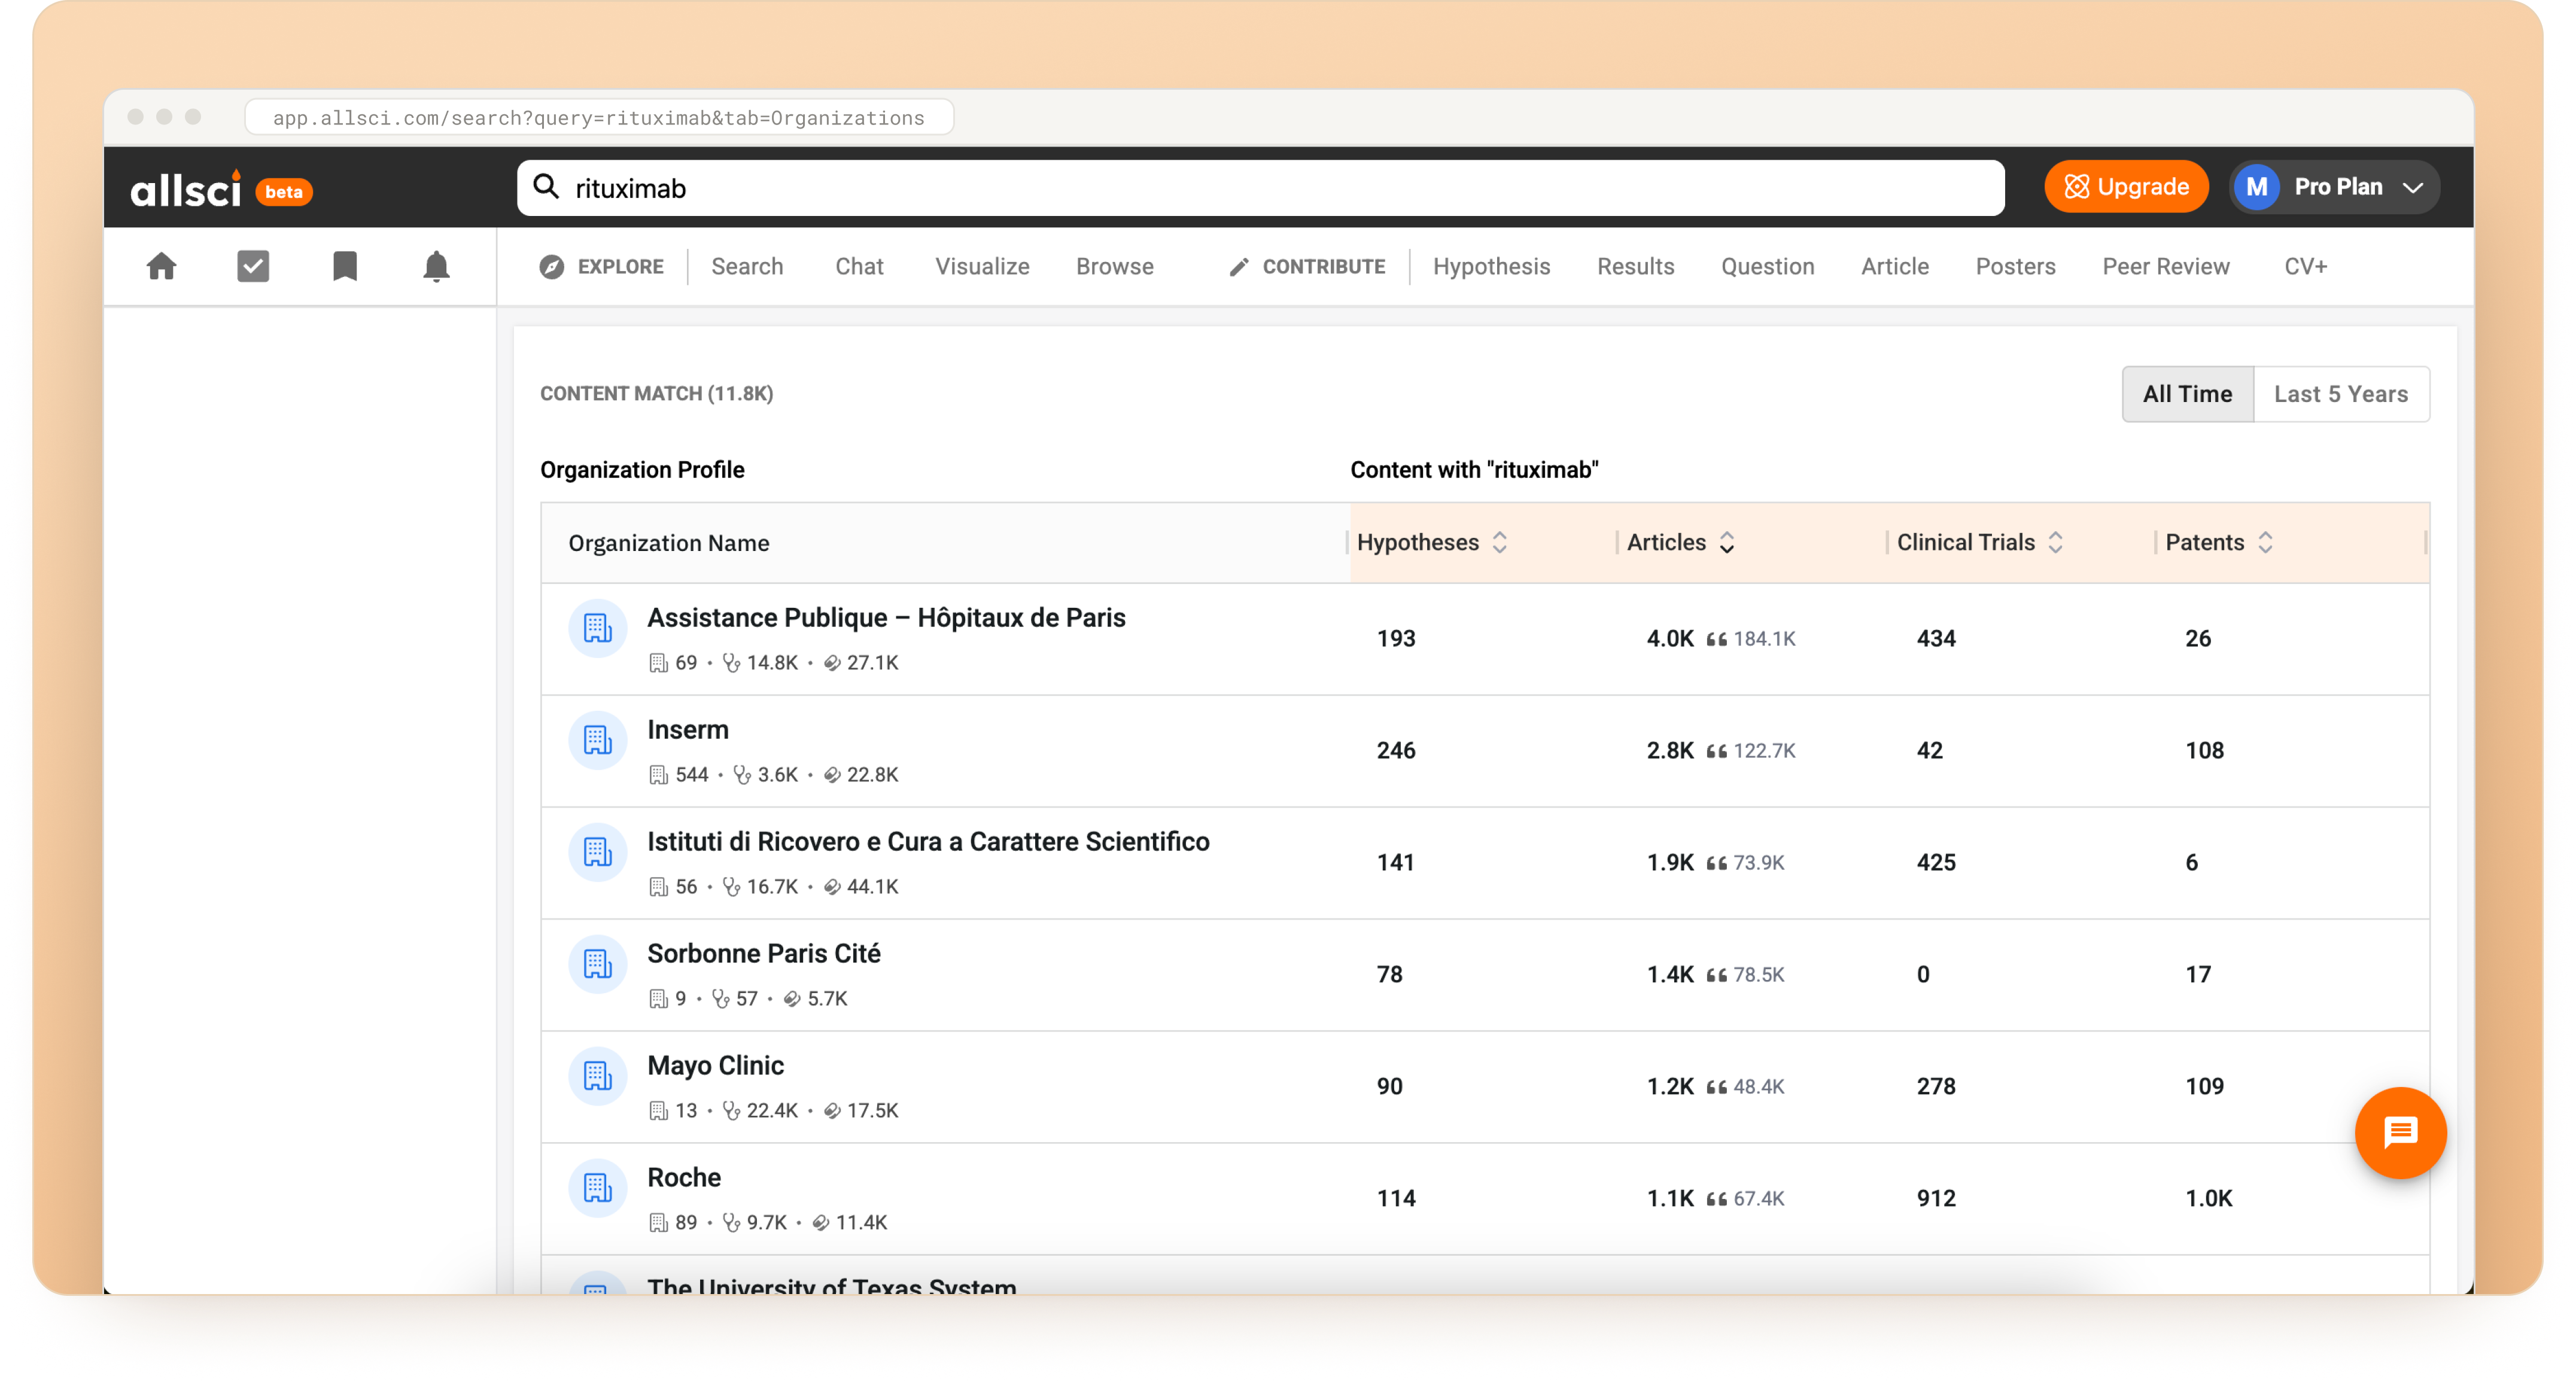Open the Browse tab
Screen dimensions: 2576x1382
1115,267
